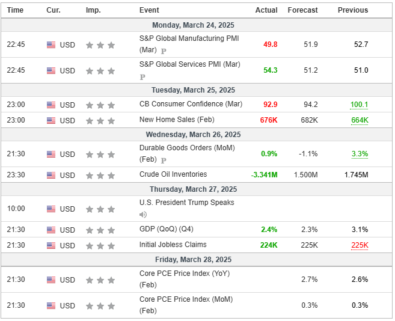
Task: Click the Imp. column header
Action: [93, 10]
